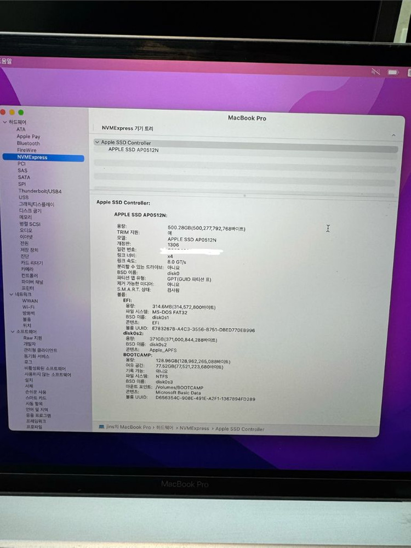The image size is (411, 548).
Task: Click the muted sound icon in menu bar
Action: tap(375, 71)
